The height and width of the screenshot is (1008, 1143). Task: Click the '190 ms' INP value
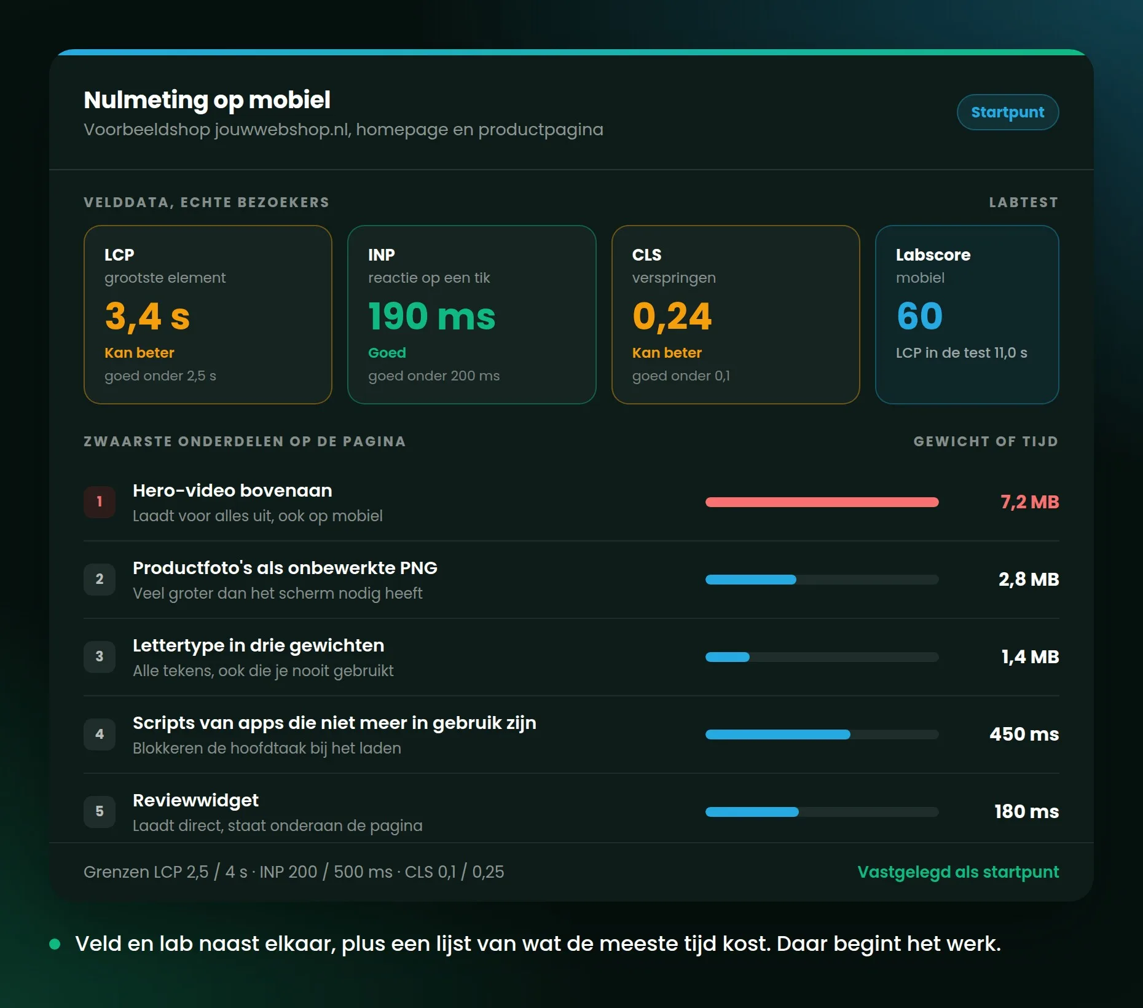[x=432, y=317]
